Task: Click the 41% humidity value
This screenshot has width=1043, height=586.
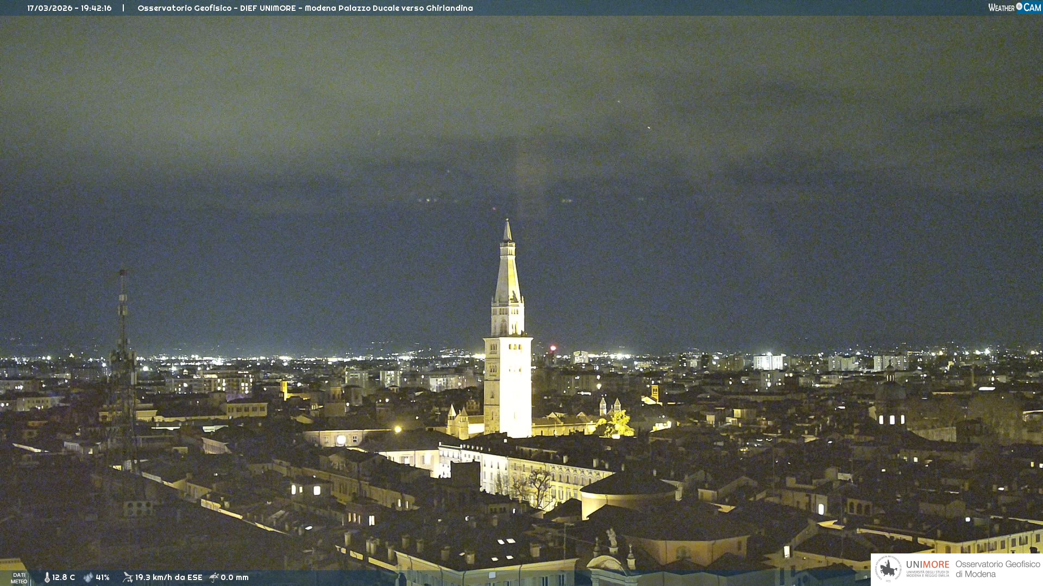Action: (x=103, y=577)
